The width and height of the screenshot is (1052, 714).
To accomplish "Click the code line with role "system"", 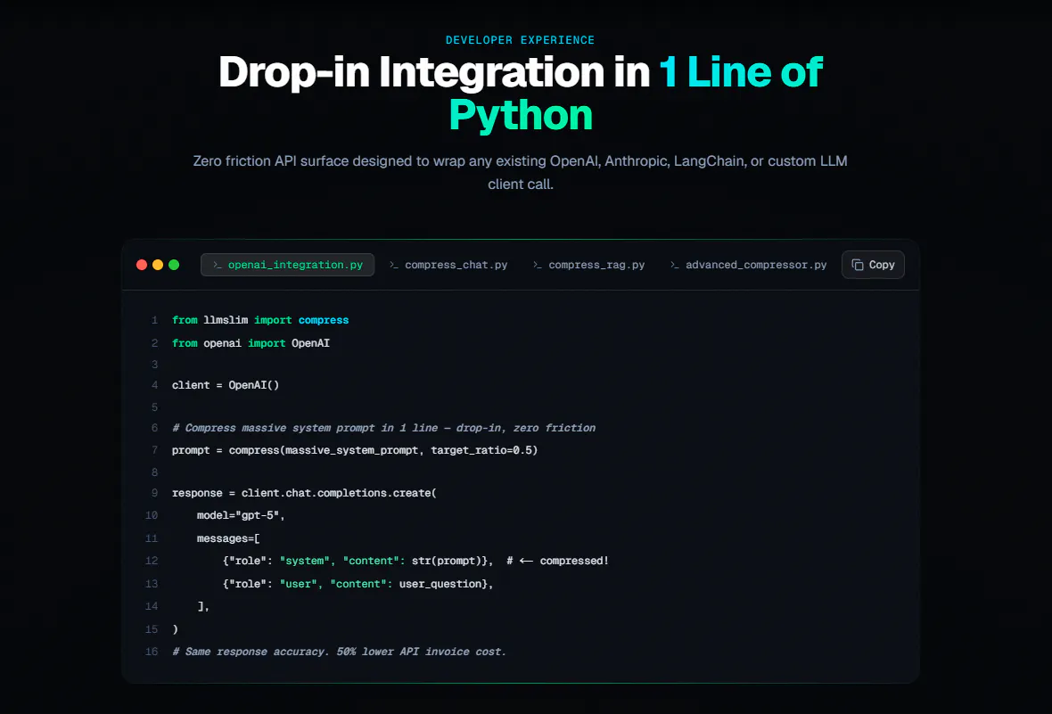I will [x=415, y=561].
